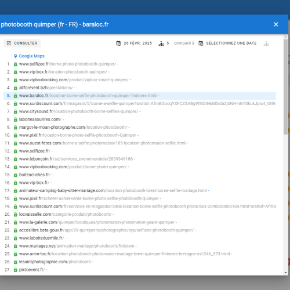Open the Google Maps link
290x290 pixels.
coord(32,56)
